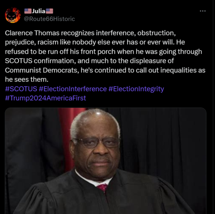Click the @Route66Historic handle
This screenshot has height=214, width=215.
(49, 19)
